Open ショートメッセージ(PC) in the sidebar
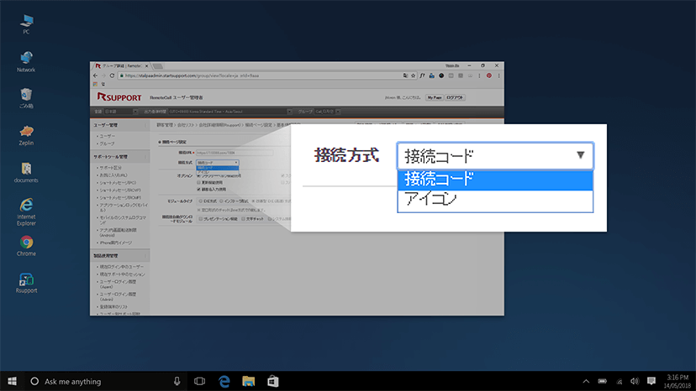696x391 pixels. (118, 183)
